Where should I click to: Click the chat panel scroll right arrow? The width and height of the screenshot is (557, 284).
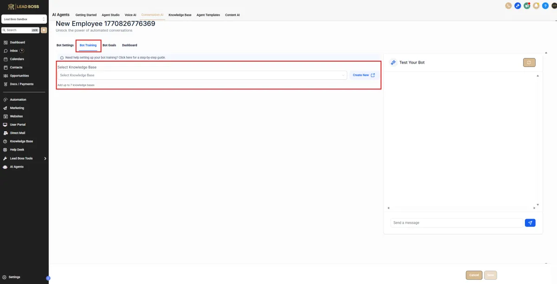tap(534, 208)
